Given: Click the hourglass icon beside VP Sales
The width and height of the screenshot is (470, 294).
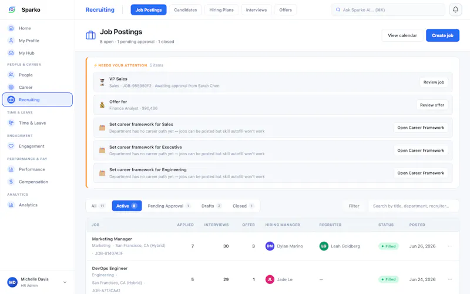Looking at the screenshot, I should pyautogui.click(x=102, y=82).
